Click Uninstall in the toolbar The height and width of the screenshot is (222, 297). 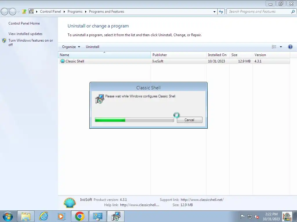[x=93, y=47]
